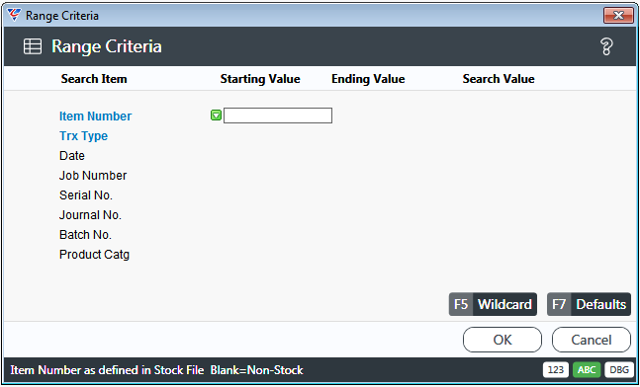
Task: Click the table grid icon beside Range Criteria
Action: pyautogui.click(x=33, y=46)
